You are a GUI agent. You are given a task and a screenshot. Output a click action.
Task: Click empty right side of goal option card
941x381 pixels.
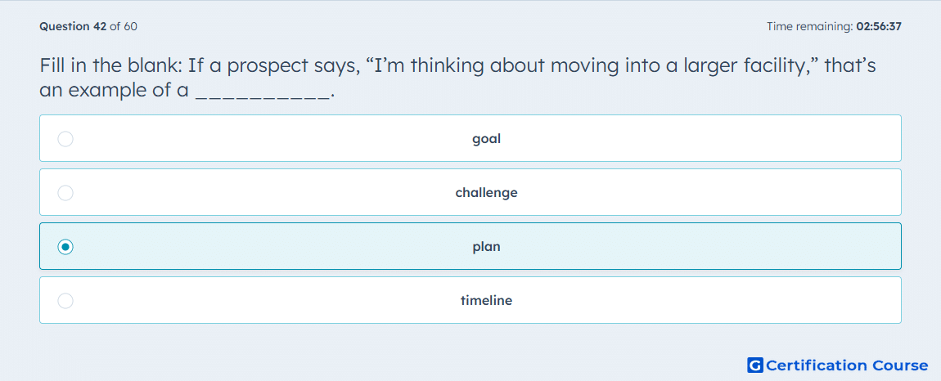[720, 139]
